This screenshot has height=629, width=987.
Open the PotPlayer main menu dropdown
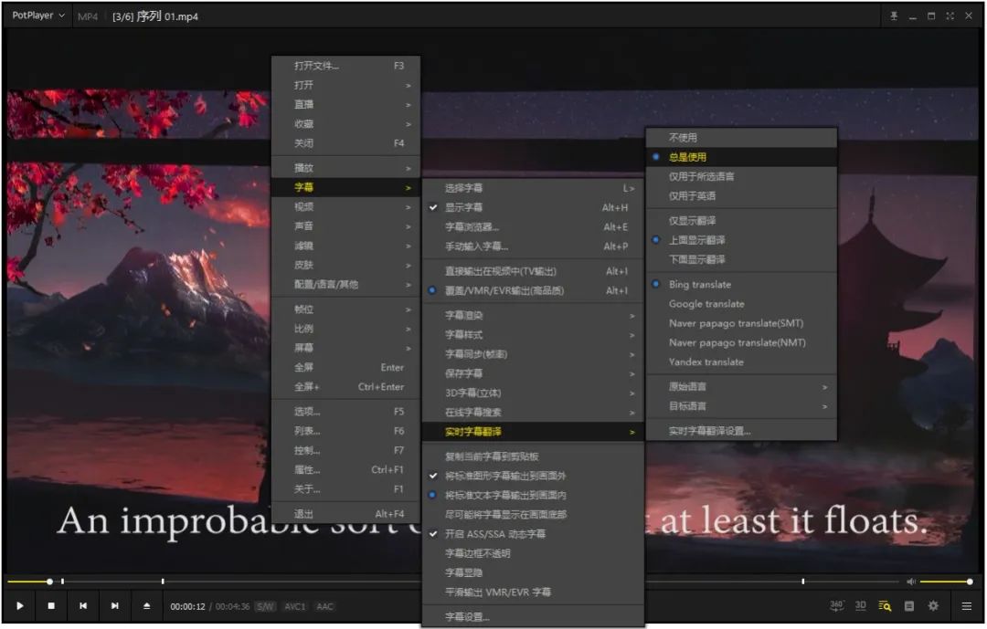pyautogui.click(x=37, y=16)
